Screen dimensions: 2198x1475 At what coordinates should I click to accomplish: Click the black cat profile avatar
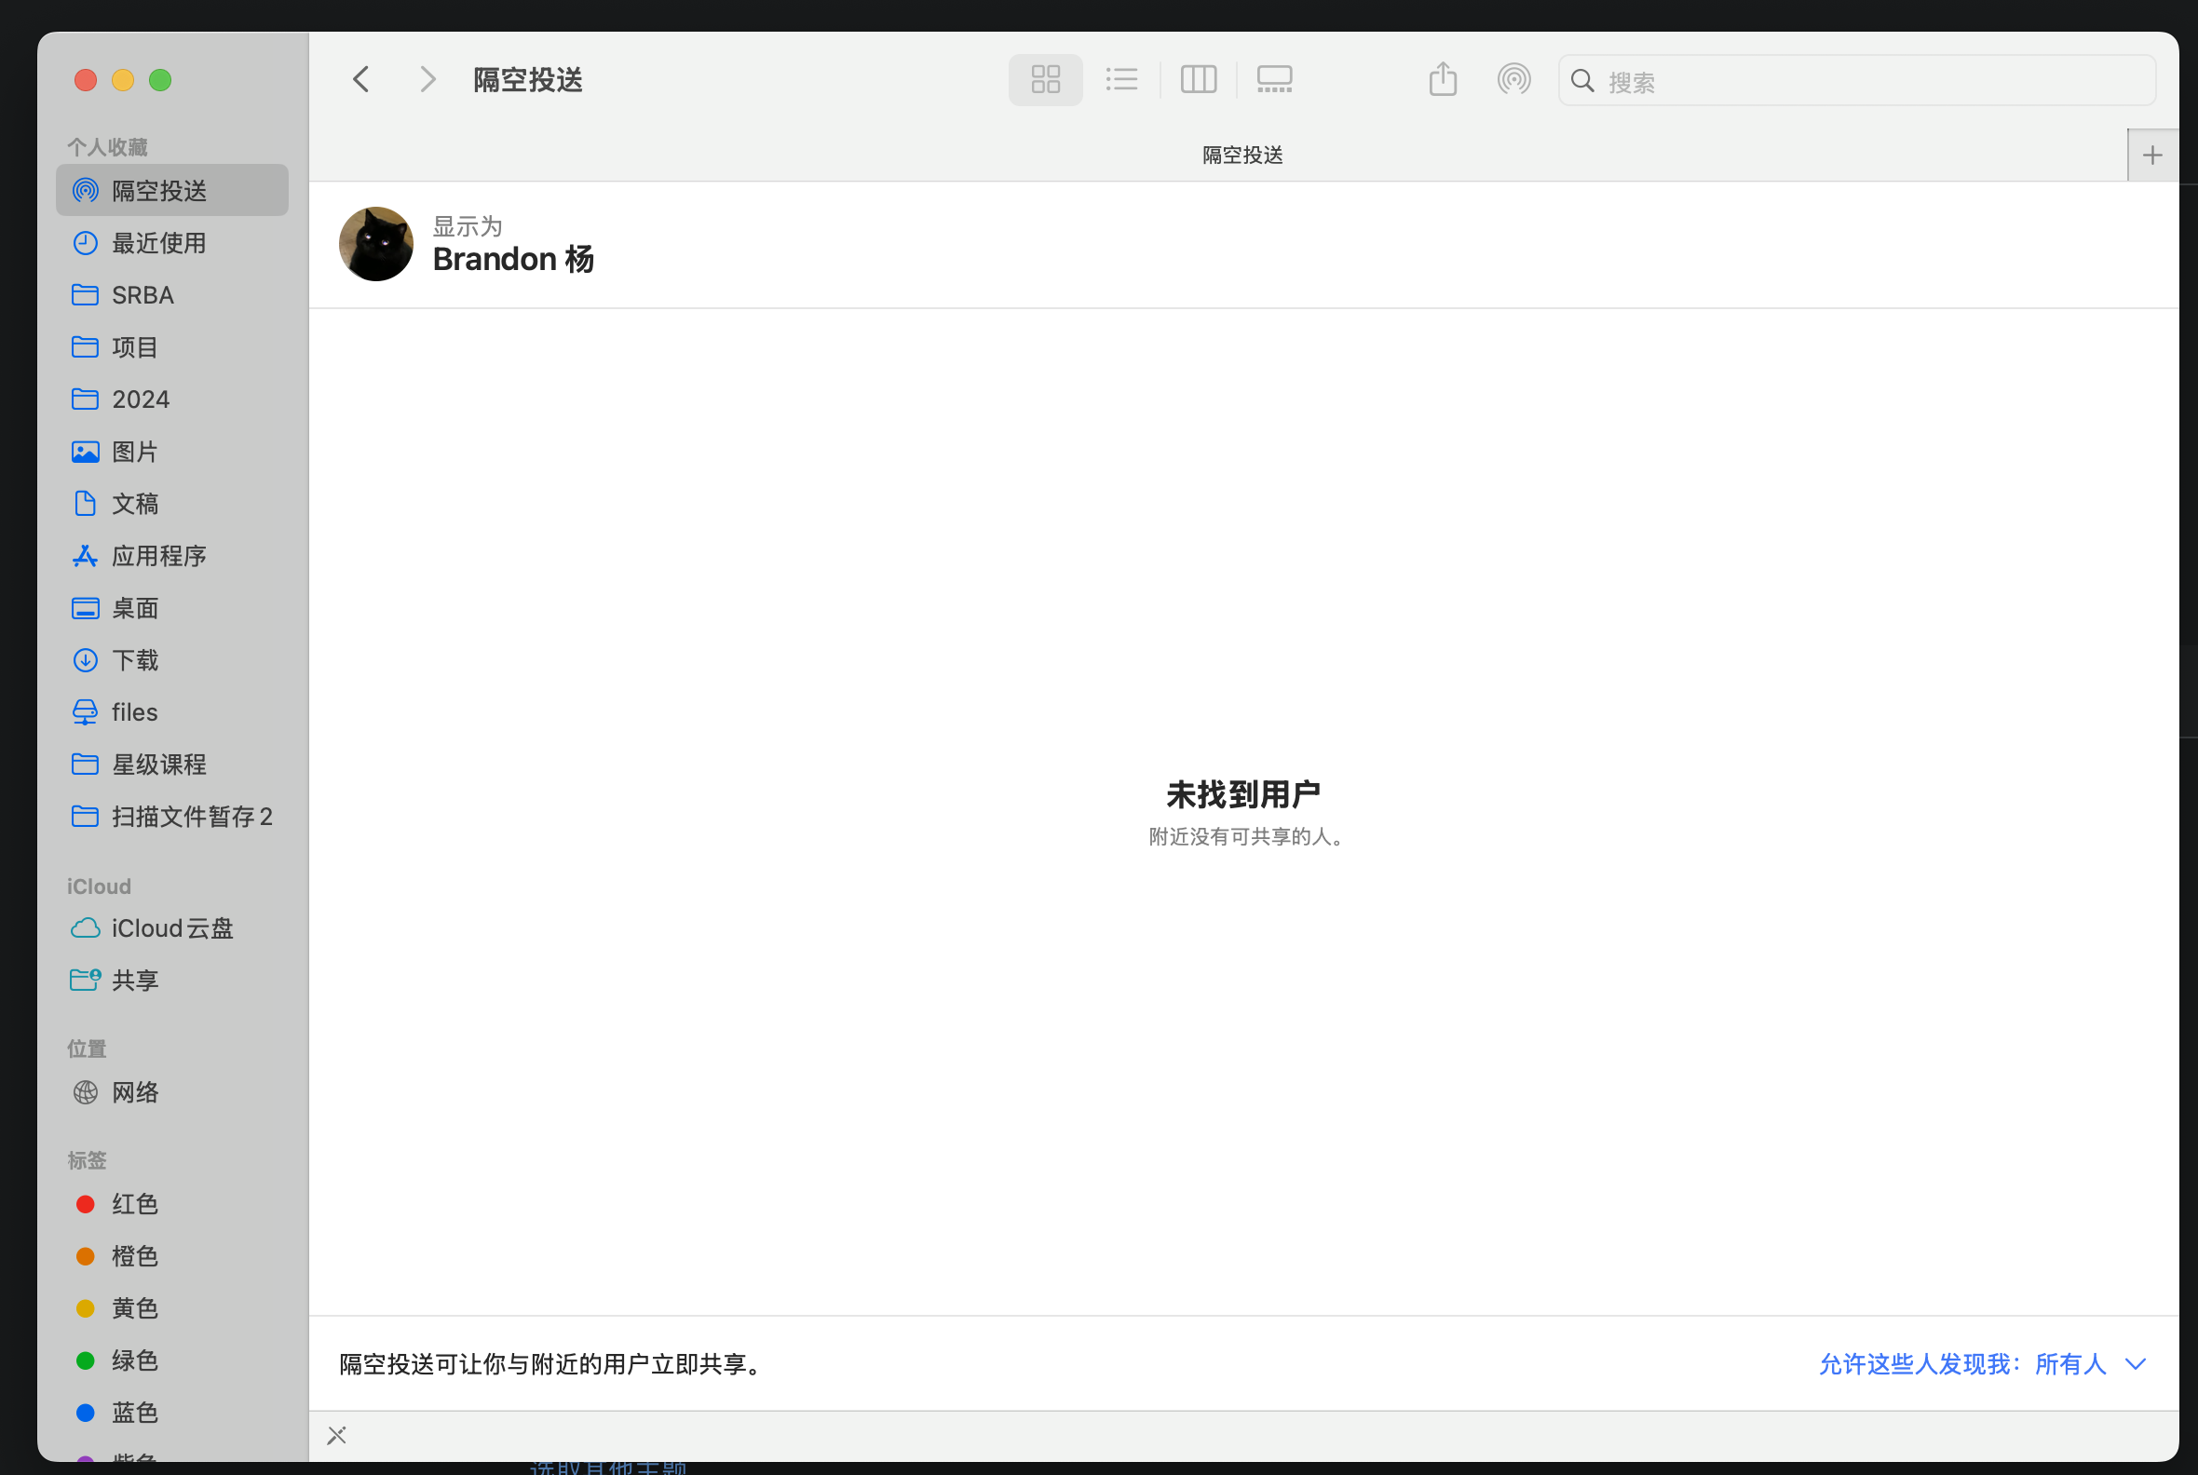[x=375, y=244]
